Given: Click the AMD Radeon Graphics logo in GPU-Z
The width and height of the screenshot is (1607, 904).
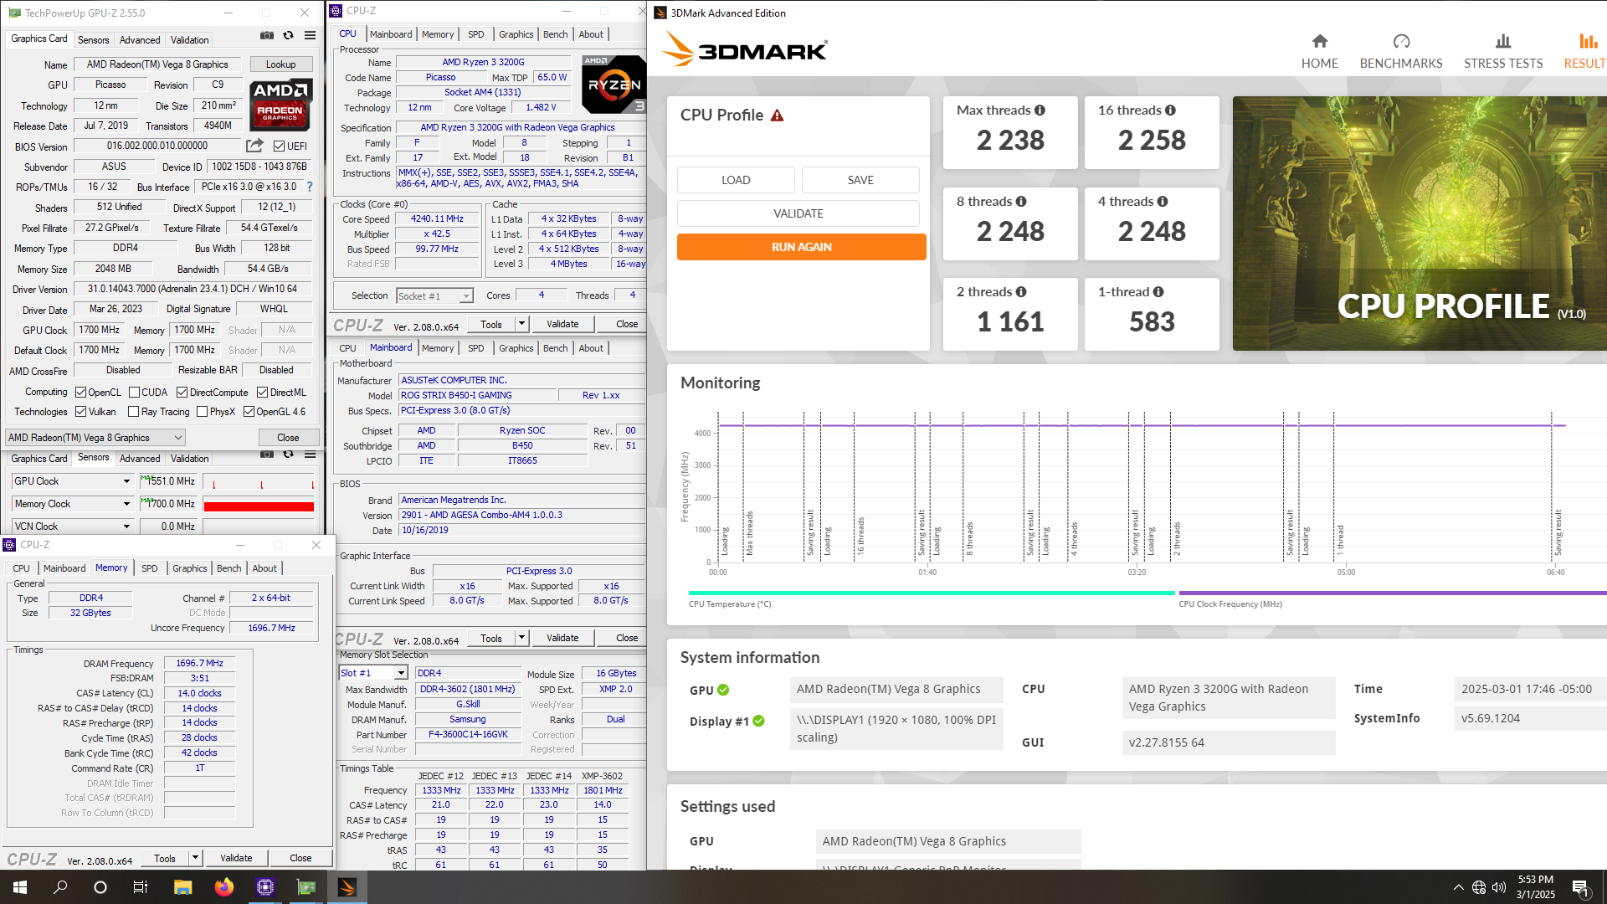Looking at the screenshot, I should [281, 105].
